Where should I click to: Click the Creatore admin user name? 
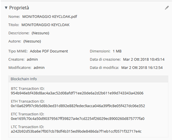32,59
